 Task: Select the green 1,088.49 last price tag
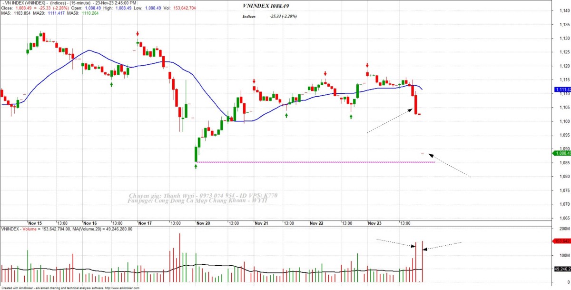(x=562, y=153)
